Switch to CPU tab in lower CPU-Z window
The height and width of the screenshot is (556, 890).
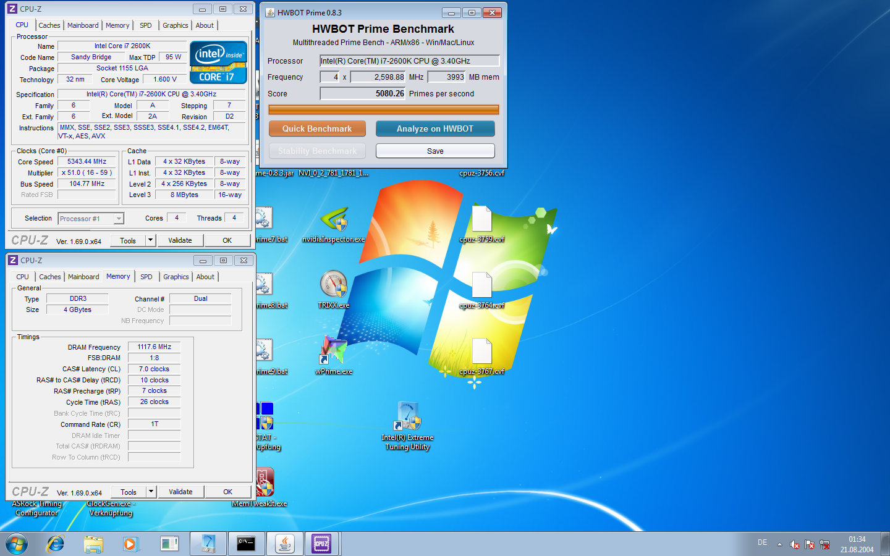tap(23, 277)
